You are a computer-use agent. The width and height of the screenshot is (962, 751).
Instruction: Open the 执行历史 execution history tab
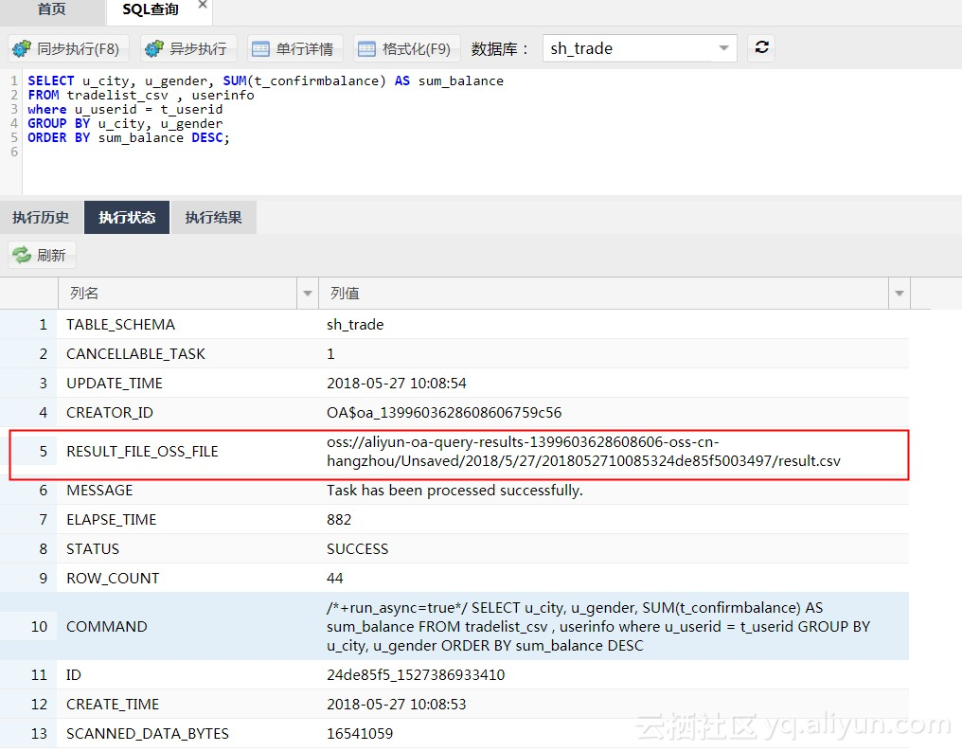tap(41, 217)
